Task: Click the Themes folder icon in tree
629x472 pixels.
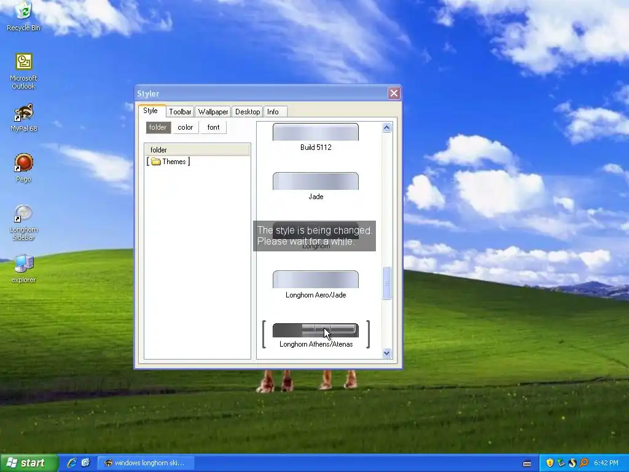Action: [155, 162]
